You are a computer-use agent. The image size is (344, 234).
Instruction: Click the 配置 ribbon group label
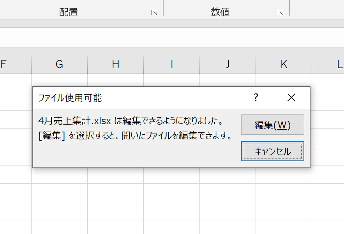69,12
